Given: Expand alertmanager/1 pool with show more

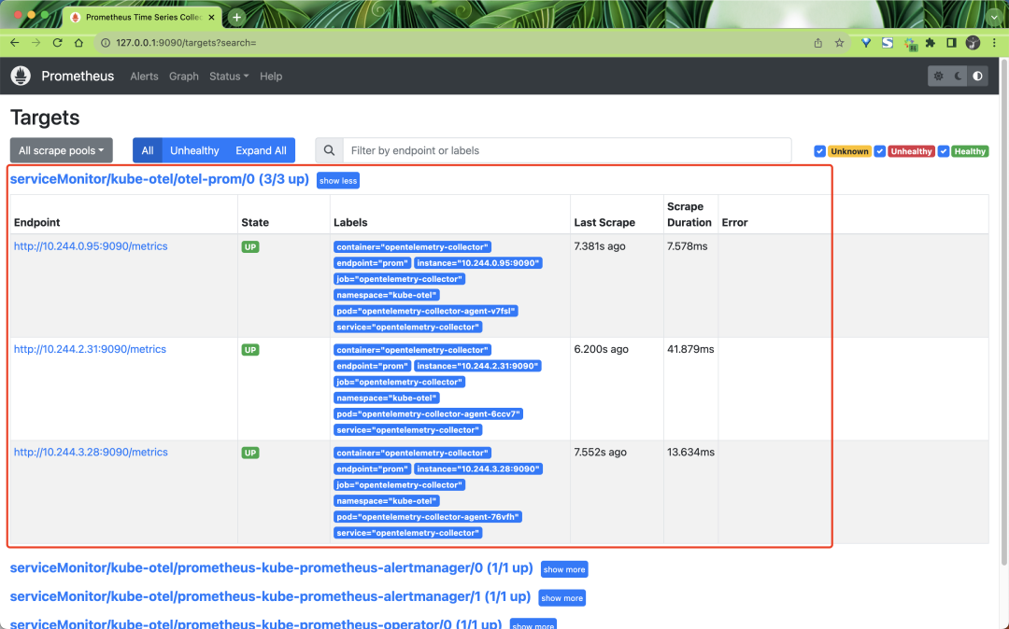Looking at the screenshot, I should pos(561,598).
